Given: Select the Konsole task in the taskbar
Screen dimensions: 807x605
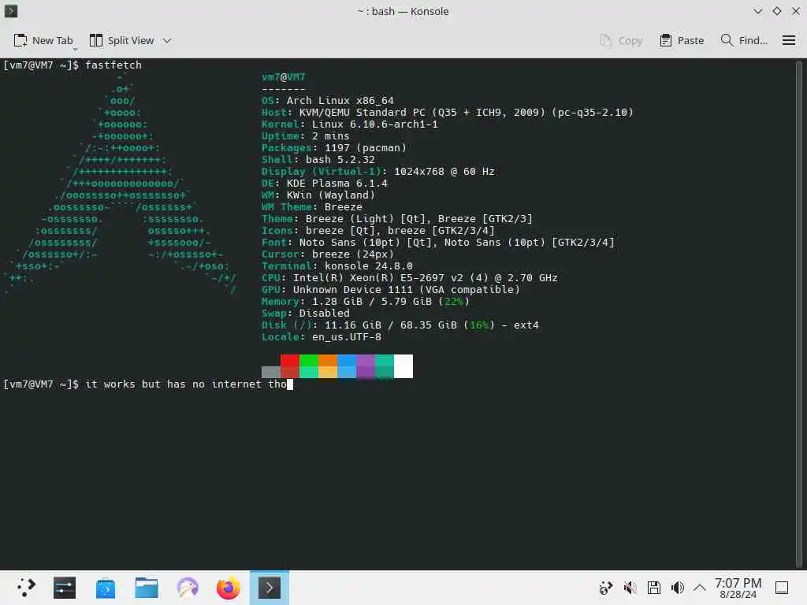Looking at the screenshot, I should tap(270, 588).
